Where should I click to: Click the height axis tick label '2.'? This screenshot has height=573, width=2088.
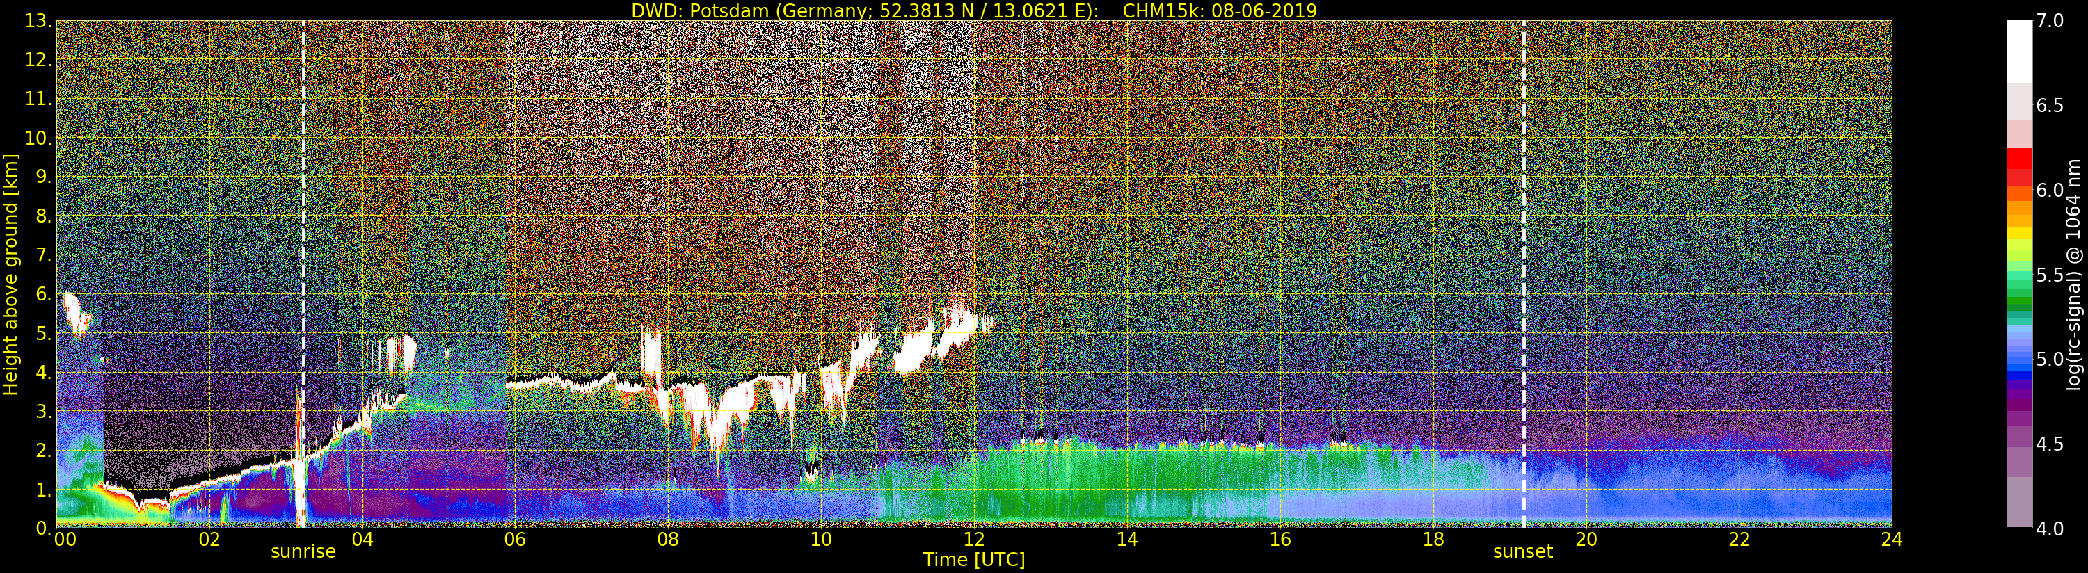point(43,451)
